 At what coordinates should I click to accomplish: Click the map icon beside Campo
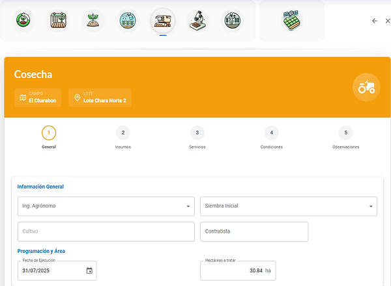click(23, 97)
